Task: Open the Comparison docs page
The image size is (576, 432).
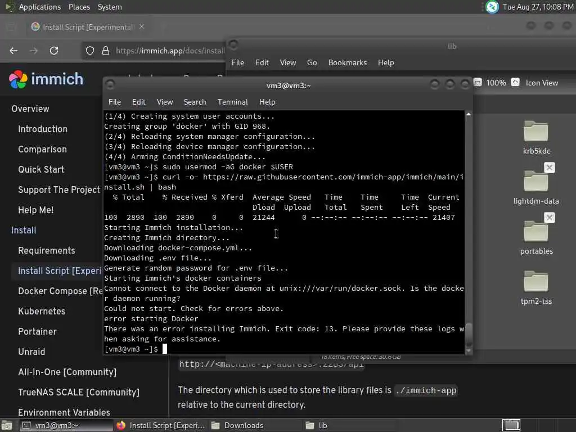Action: point(42,149)
